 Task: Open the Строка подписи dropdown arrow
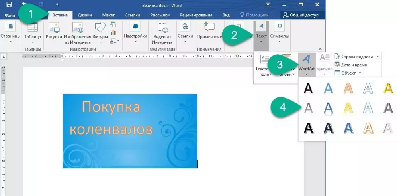(x=377, y=57)
